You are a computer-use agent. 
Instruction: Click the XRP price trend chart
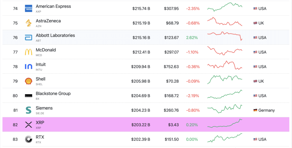[225, 123]
